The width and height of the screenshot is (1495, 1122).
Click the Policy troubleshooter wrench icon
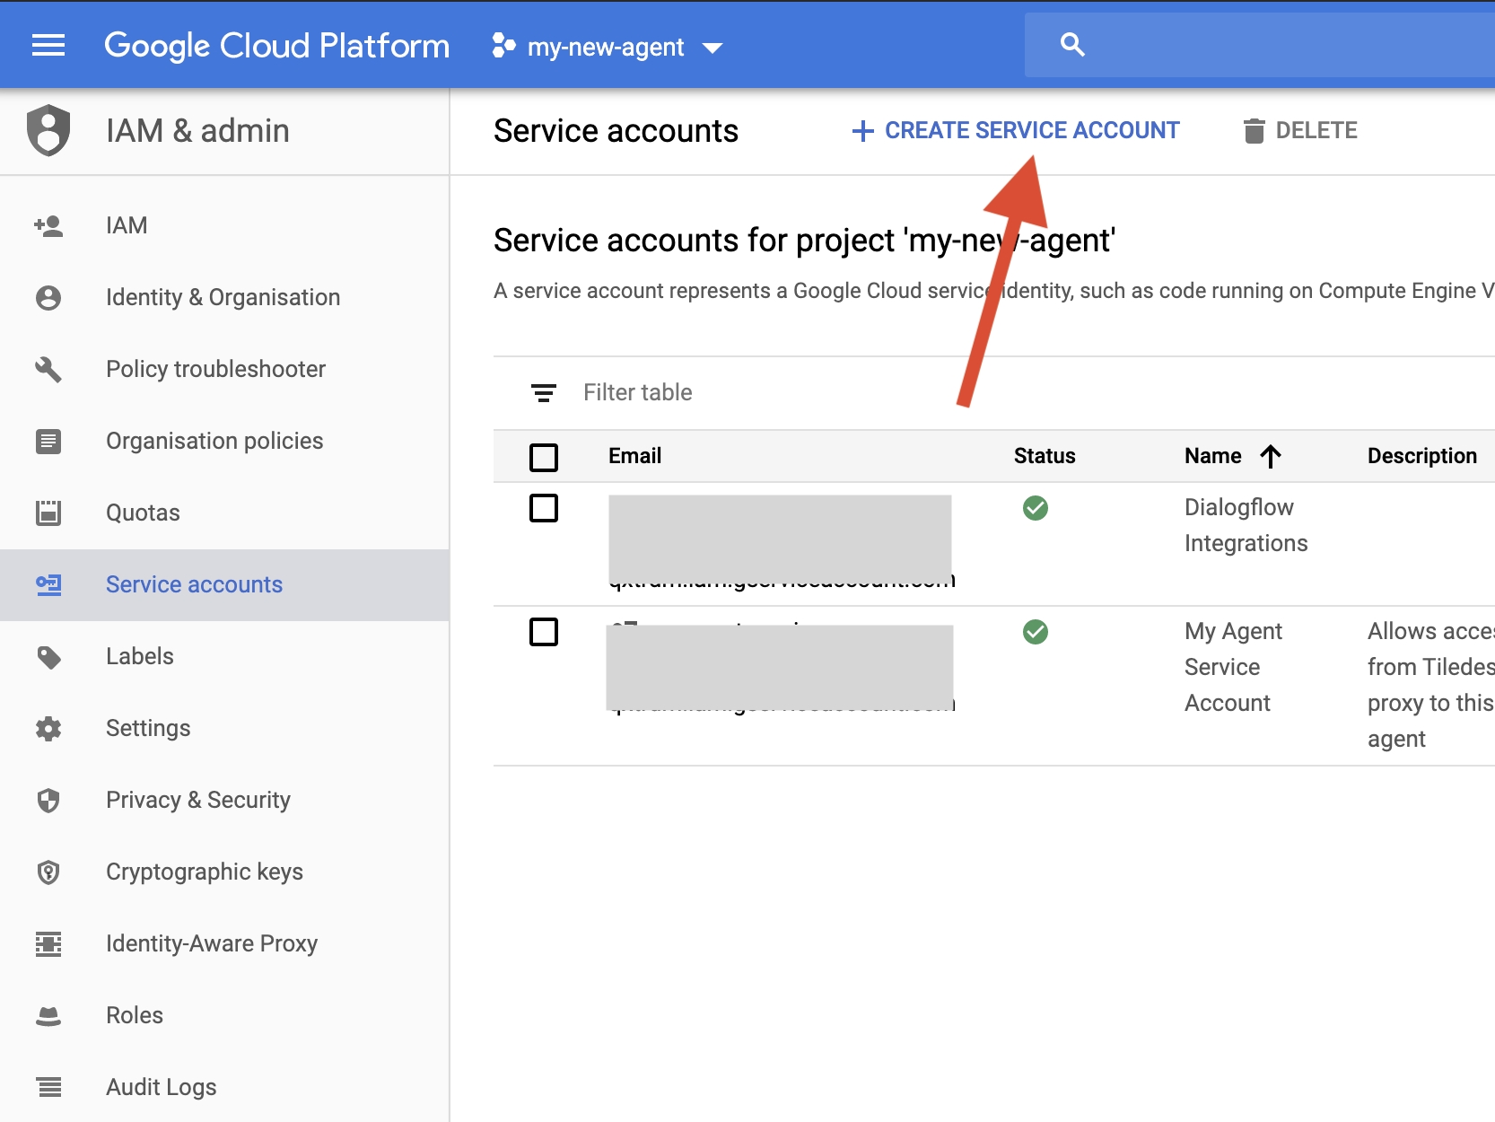pos(48,369)
